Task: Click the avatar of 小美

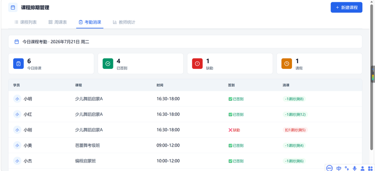Action: point(17,145)
